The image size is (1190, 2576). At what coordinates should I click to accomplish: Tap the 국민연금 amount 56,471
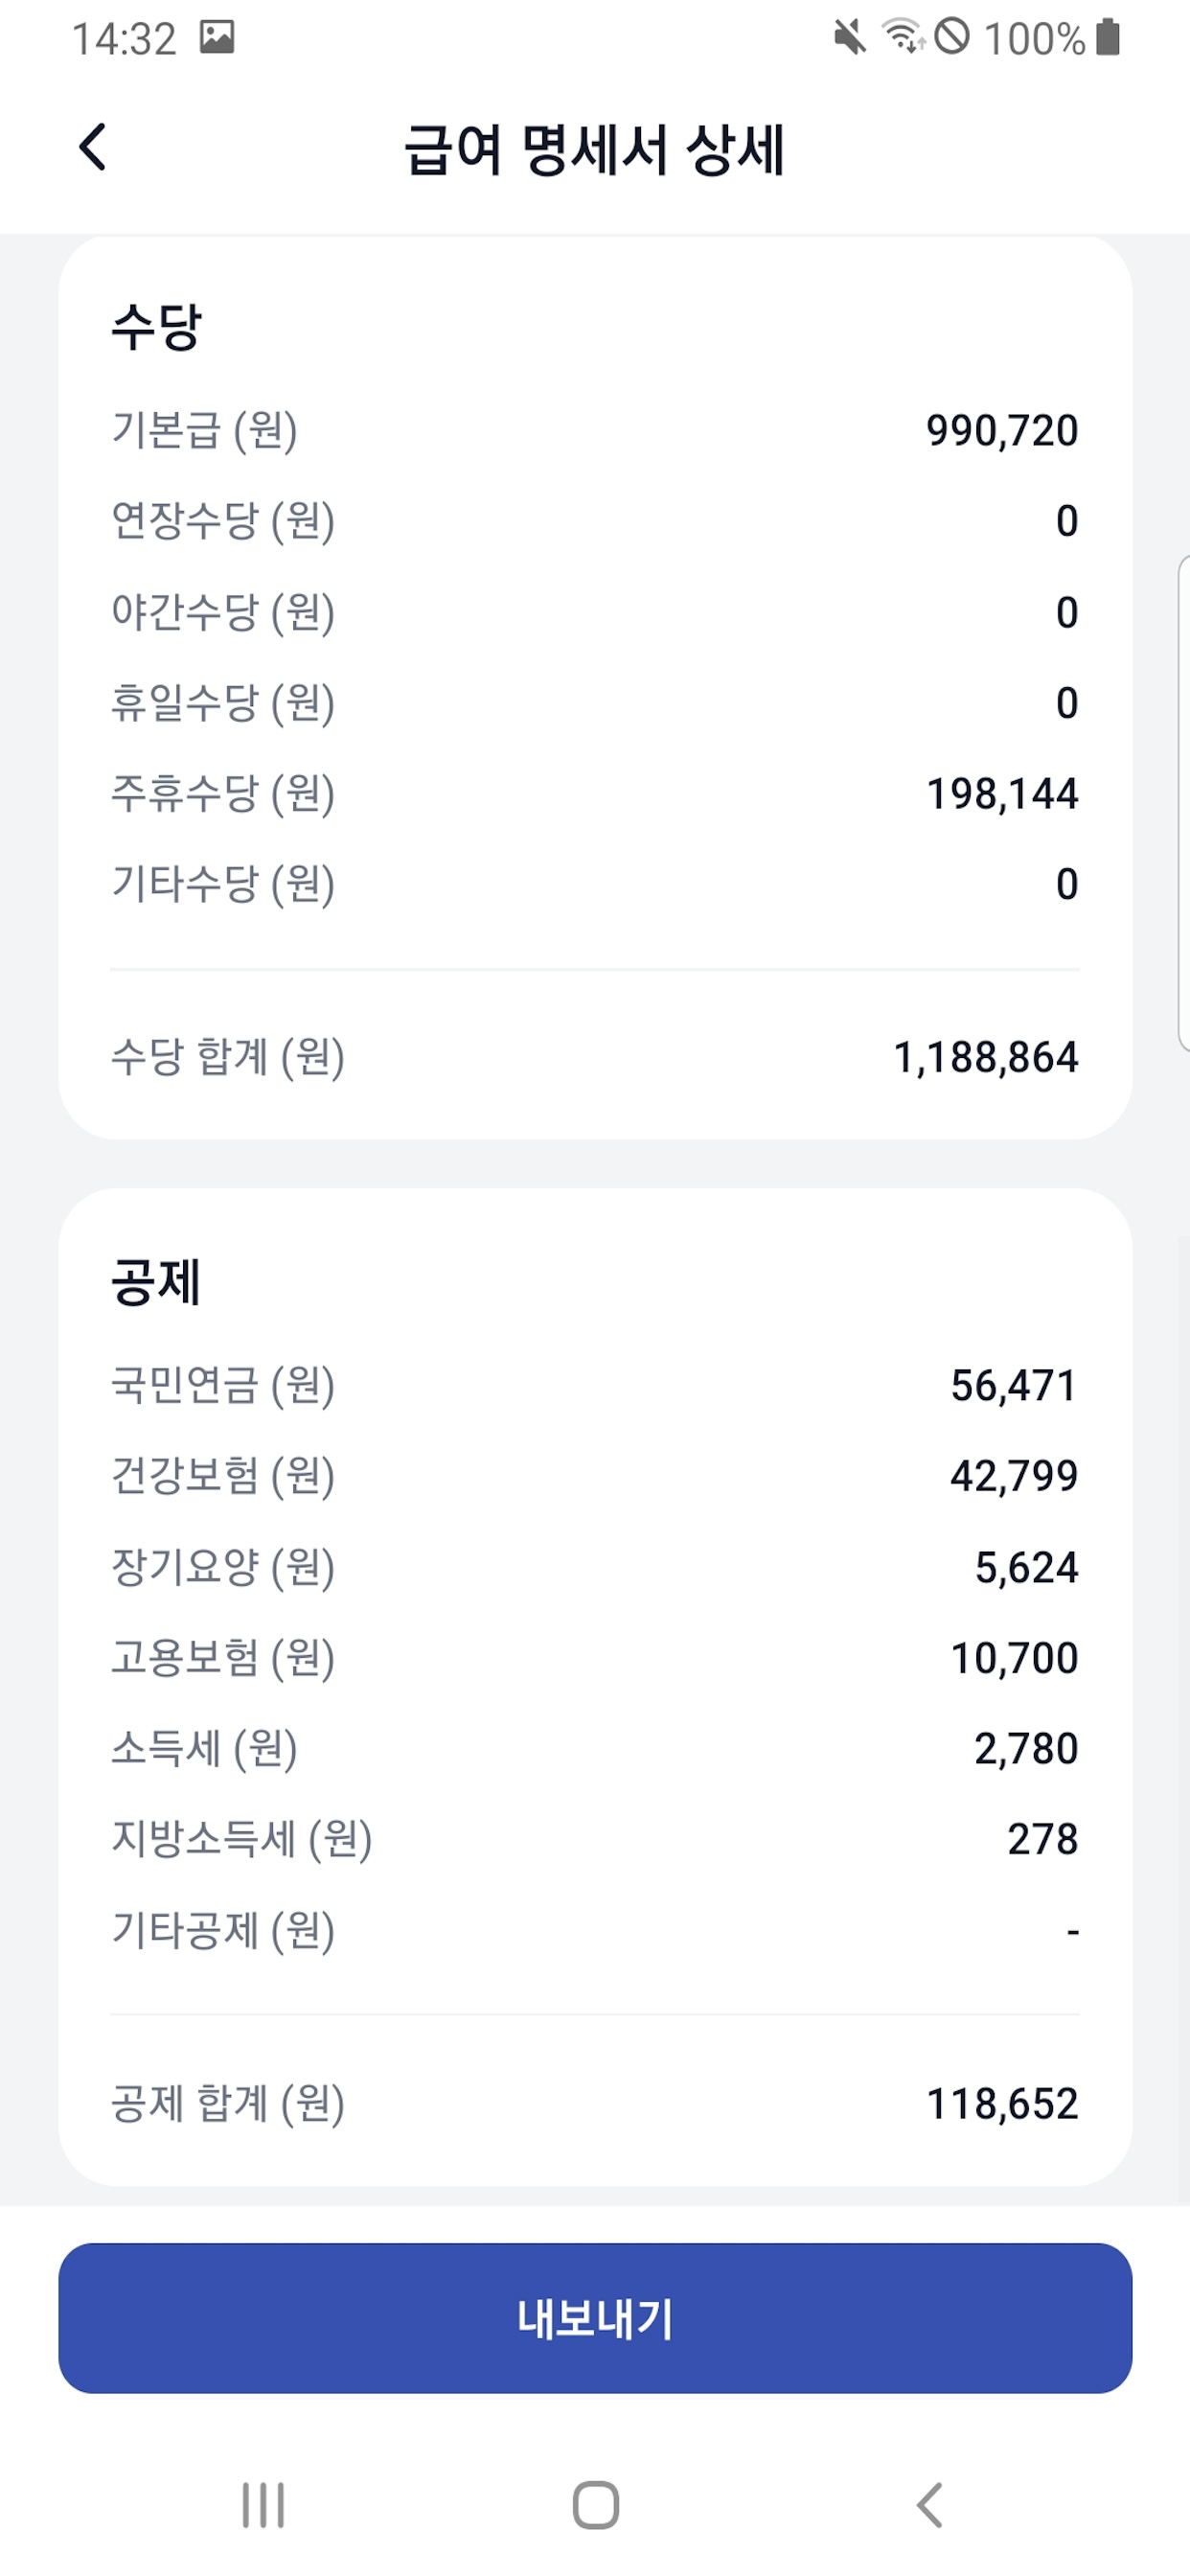[x=1013, y=1386]
